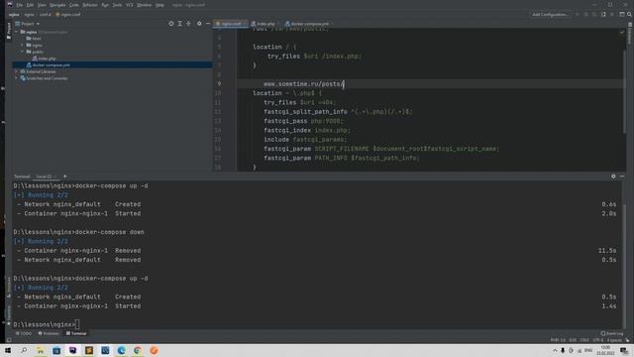
Task: Open the File menu
Action: point(20,5)
